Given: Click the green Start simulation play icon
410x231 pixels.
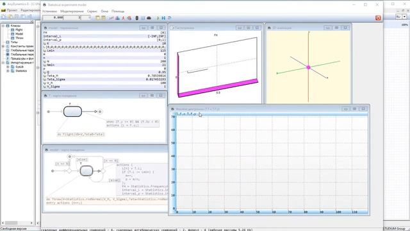Looking at the screenshot, I should point(158,18).
